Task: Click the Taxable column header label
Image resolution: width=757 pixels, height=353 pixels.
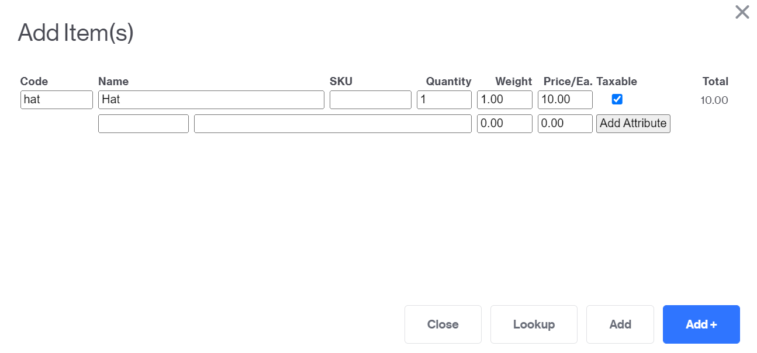Action: [x=617, y=81]
